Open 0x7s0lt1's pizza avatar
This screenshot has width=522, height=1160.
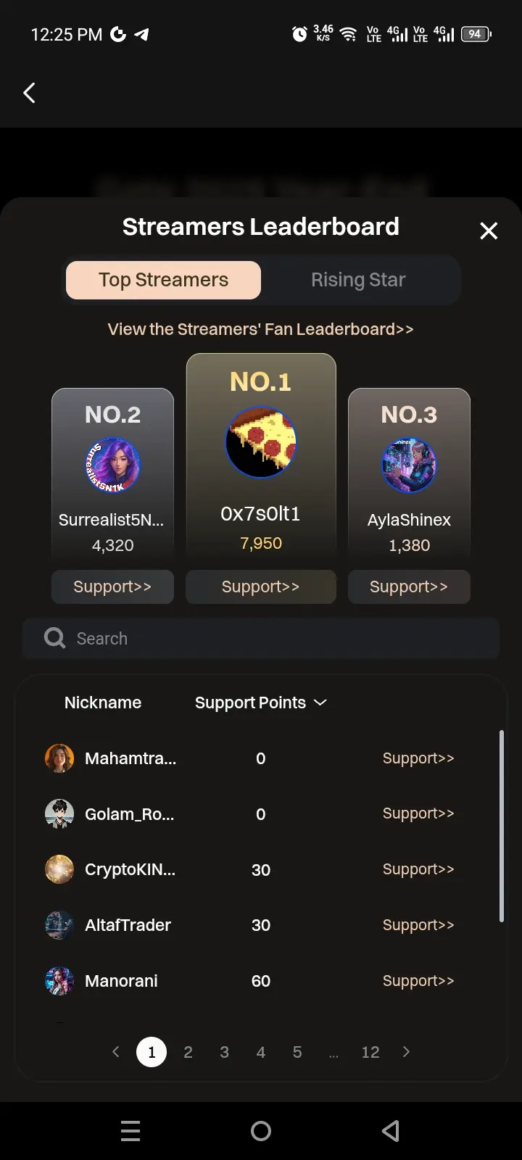click(261, 442)
